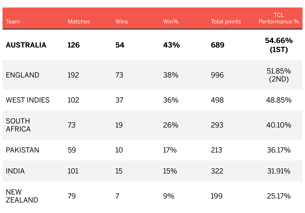Click Australia's 54.66% (1ST) performance cell
Viewport: 305px width, 213px height.
click(x=279, y=45)
